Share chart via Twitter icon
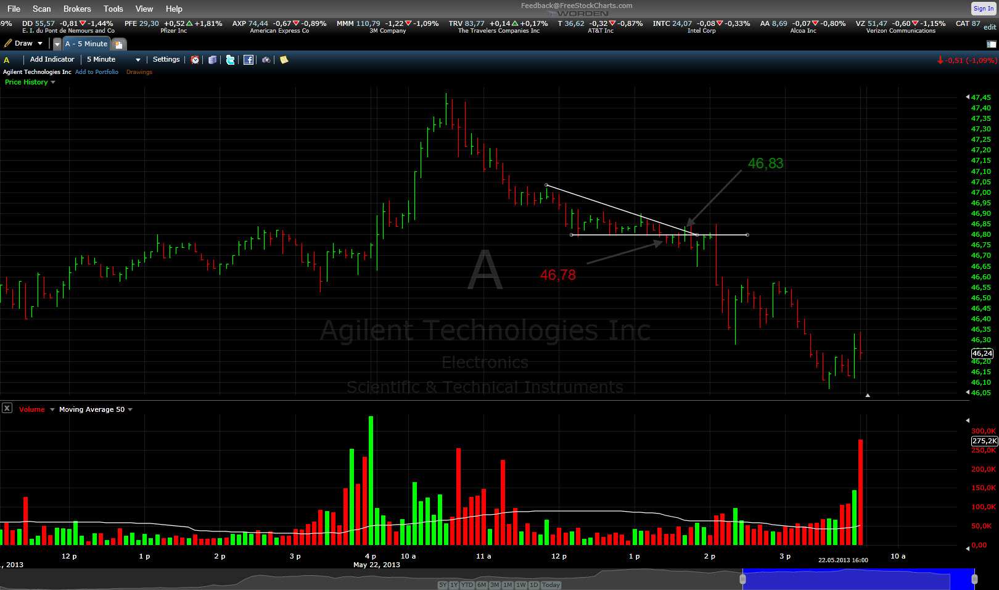 coord(230,60)
